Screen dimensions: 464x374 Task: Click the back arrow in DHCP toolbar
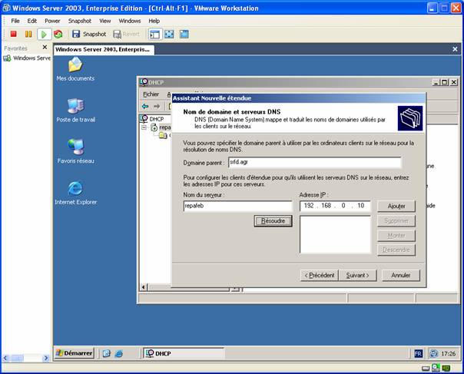coord(145,106)
